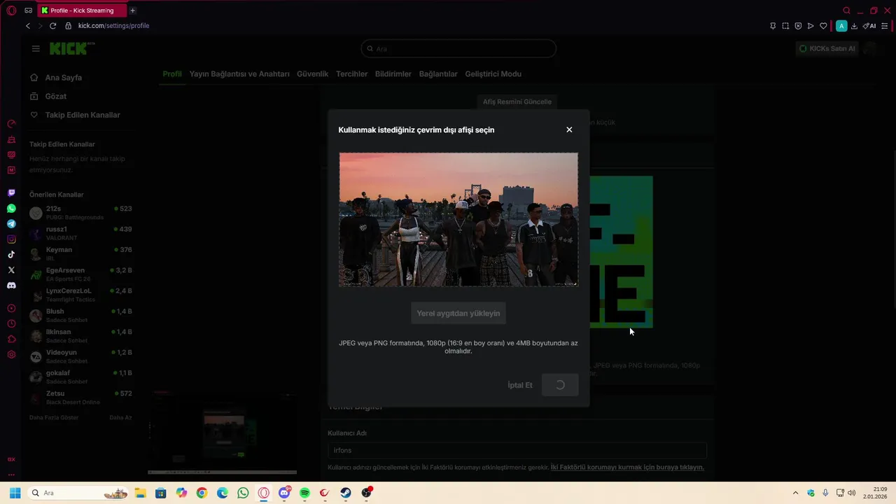Image resolution: width=896 pixels, height=504 pixels.
Task: Click the pin icon in Opera toolbar
Action: tap(773, 26)
